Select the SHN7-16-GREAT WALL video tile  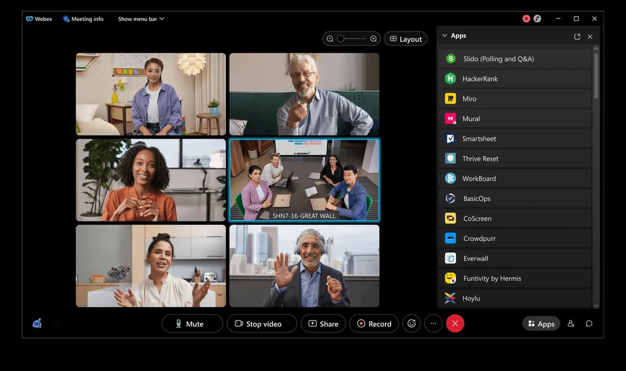(305, 180)
